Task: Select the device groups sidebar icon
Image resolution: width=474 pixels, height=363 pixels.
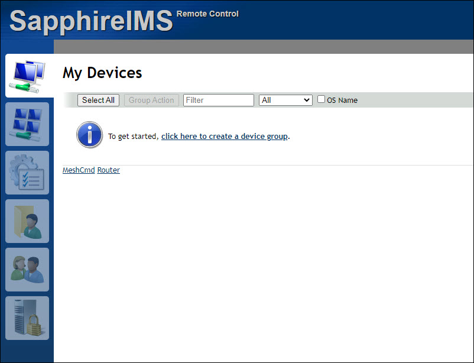Action: (27, 124)
